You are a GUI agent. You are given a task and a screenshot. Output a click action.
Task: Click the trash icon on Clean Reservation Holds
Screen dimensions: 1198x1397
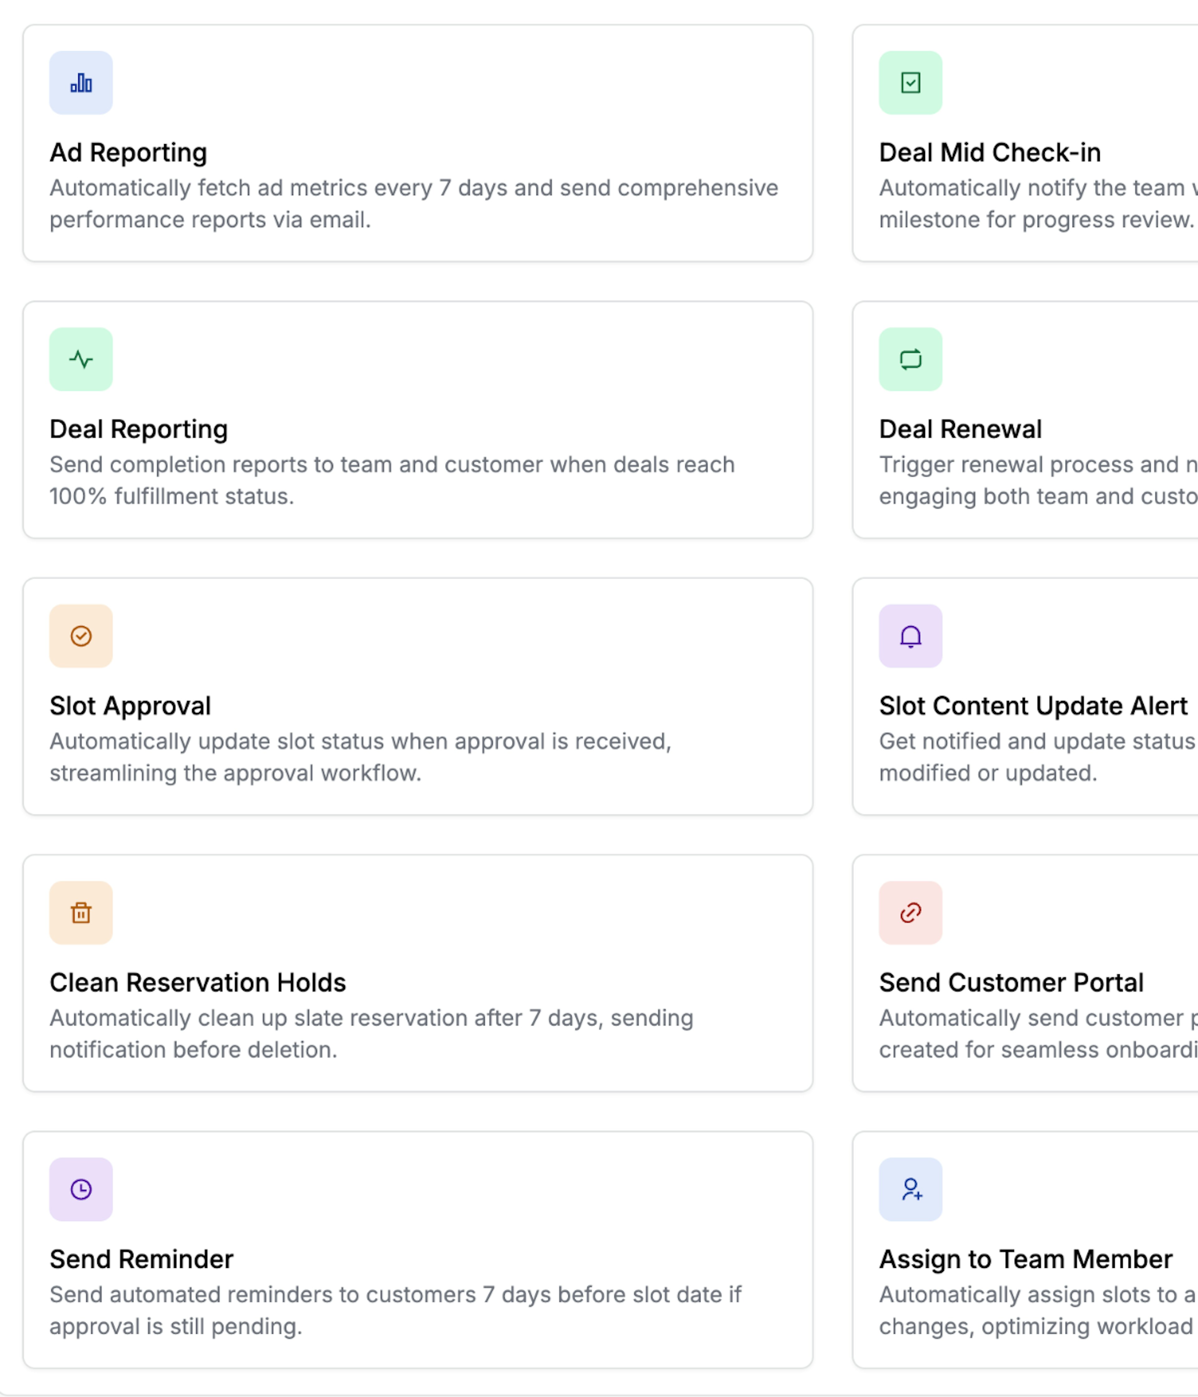pos(81,912)
